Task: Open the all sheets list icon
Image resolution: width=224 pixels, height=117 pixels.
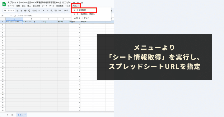Action: pos(12,115)
